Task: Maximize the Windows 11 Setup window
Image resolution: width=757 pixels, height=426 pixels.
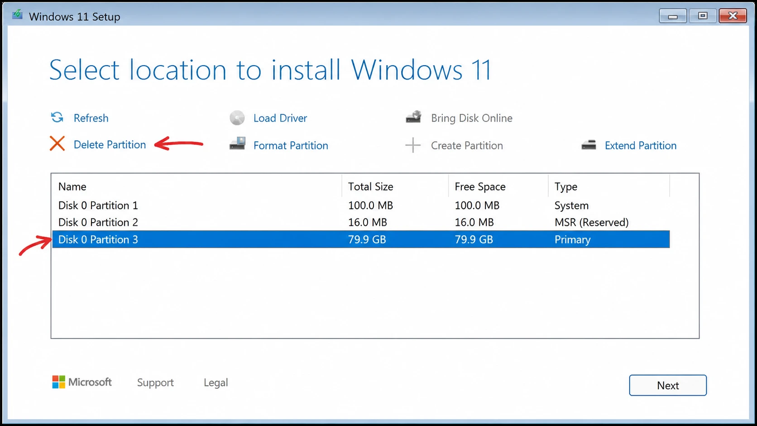Action: point(702,16)
